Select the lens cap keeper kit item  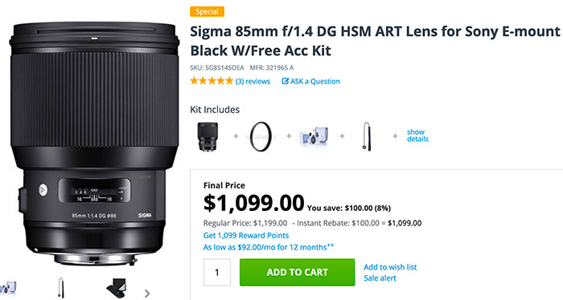coord(366,136)
